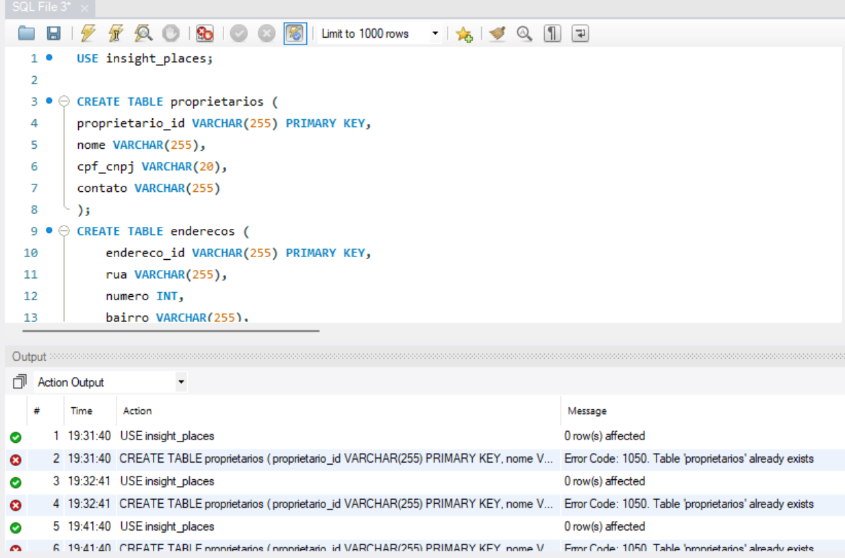Click the time 19:41:40 in row 5
Screen dimensions: 845x558
pos(90,526)
